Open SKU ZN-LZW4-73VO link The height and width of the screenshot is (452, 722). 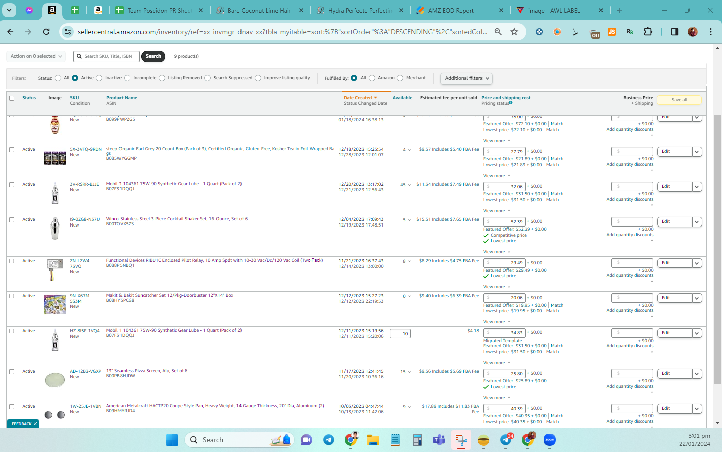coord(80,263)
